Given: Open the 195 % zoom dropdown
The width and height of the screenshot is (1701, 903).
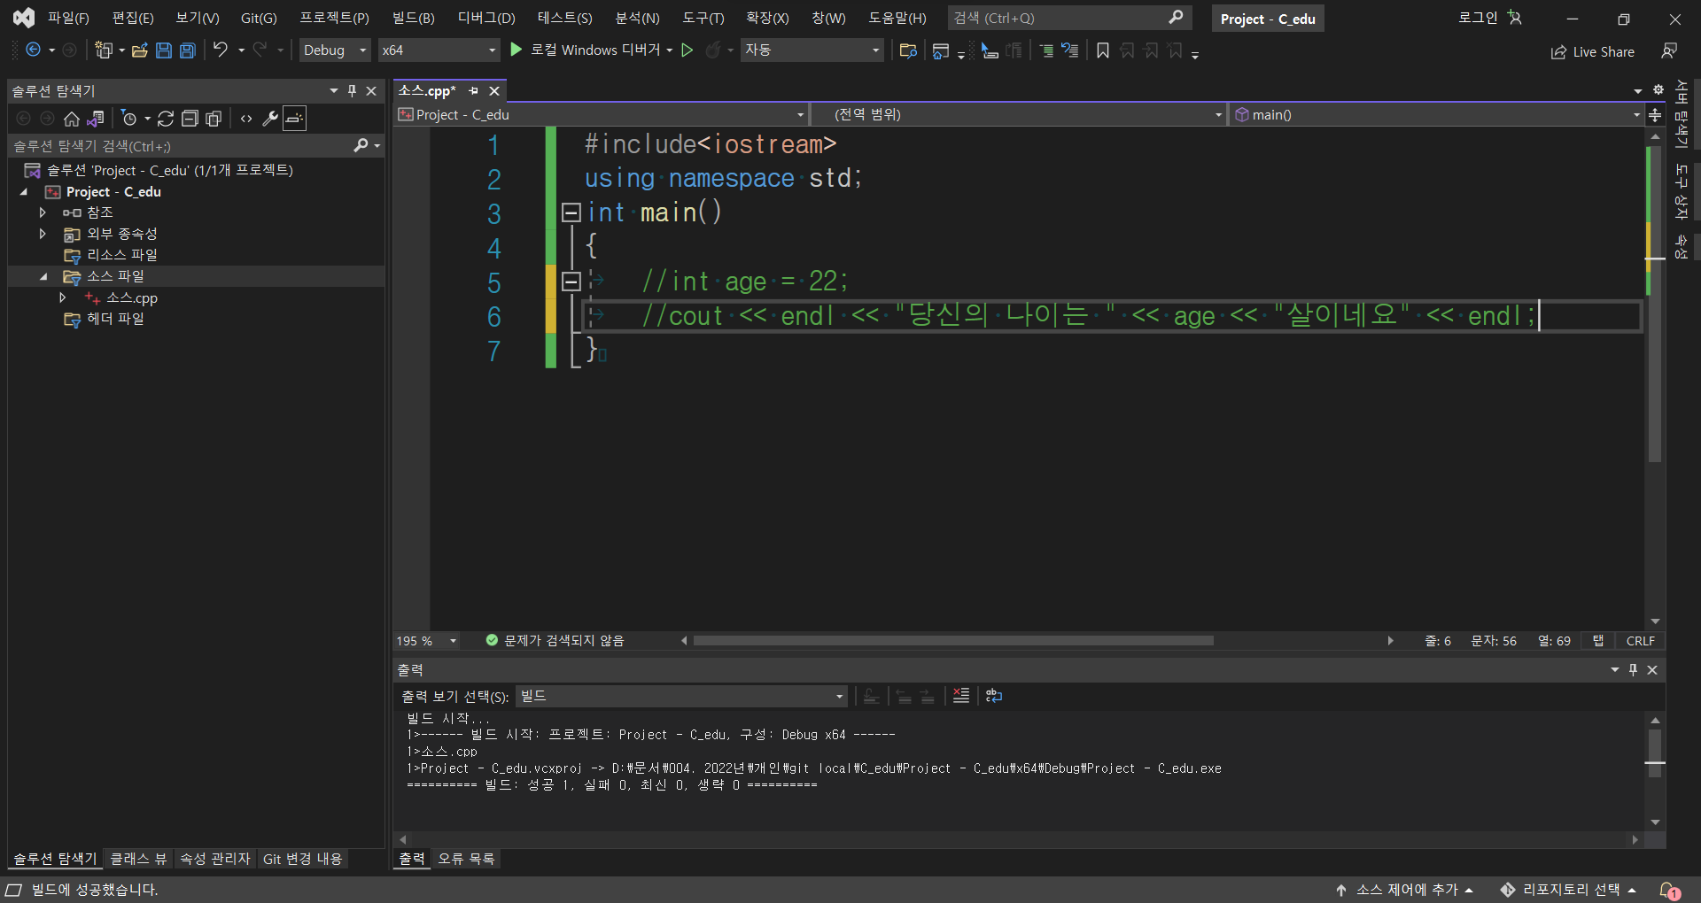Looking at the screenshot, I should (x=427, y=641).
